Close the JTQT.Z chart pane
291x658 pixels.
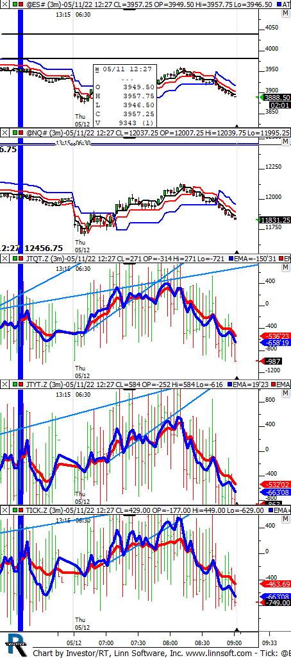[x=4, y=259]
